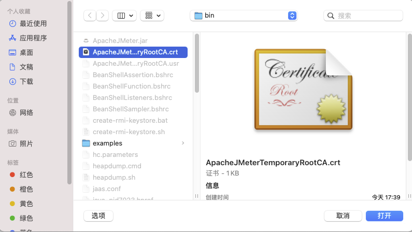Click the Open (打开) button
This screenshot has width=412, height=232.
[385, 216]
